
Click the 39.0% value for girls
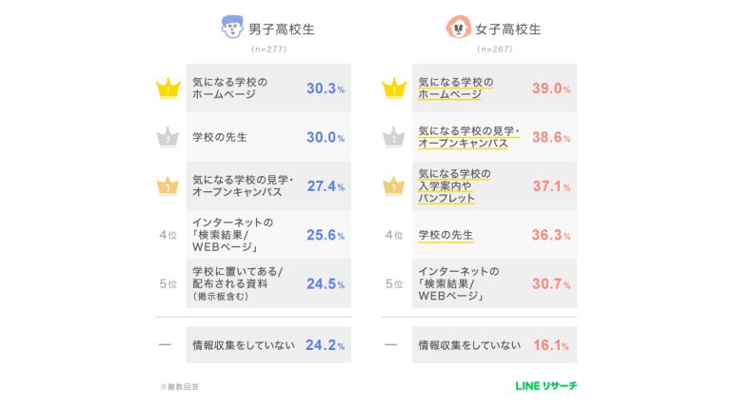pyautogui.click(x=551, y=88)
